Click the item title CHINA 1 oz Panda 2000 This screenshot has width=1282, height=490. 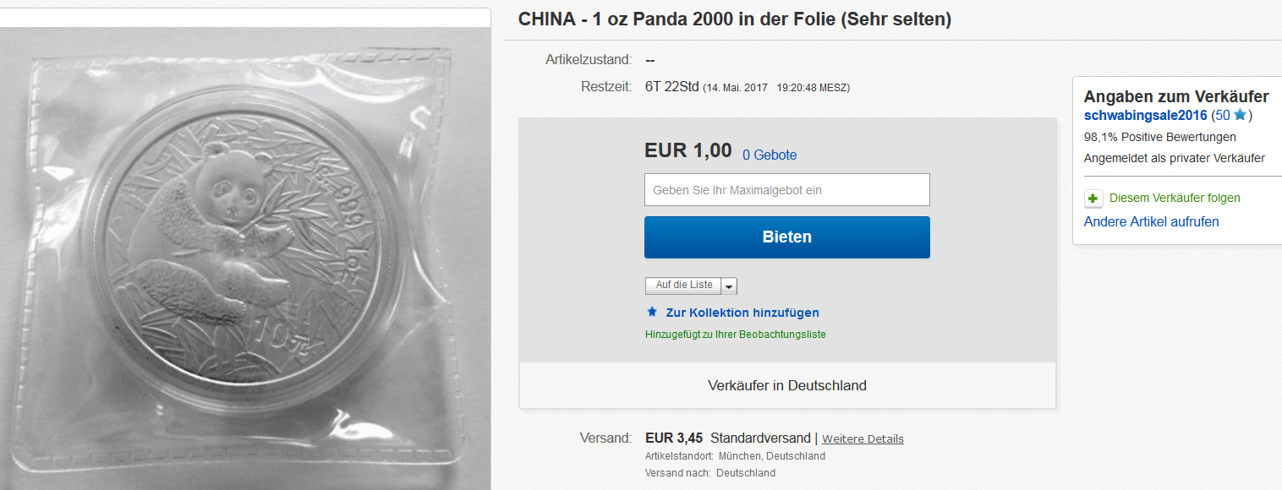735,19
